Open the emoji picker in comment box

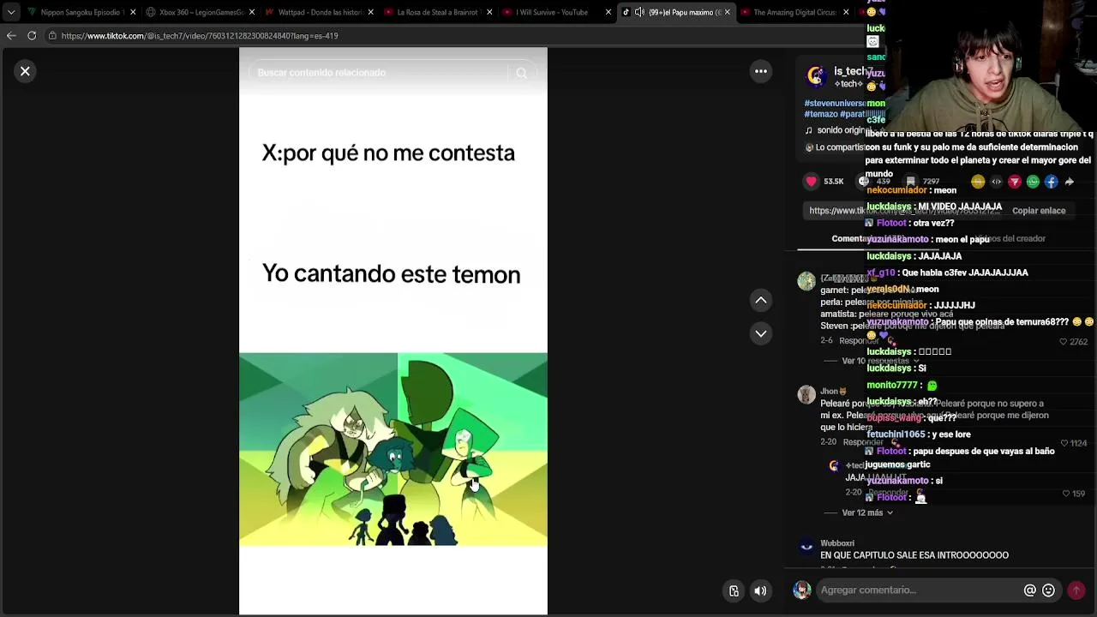(x=1048, y=590)
